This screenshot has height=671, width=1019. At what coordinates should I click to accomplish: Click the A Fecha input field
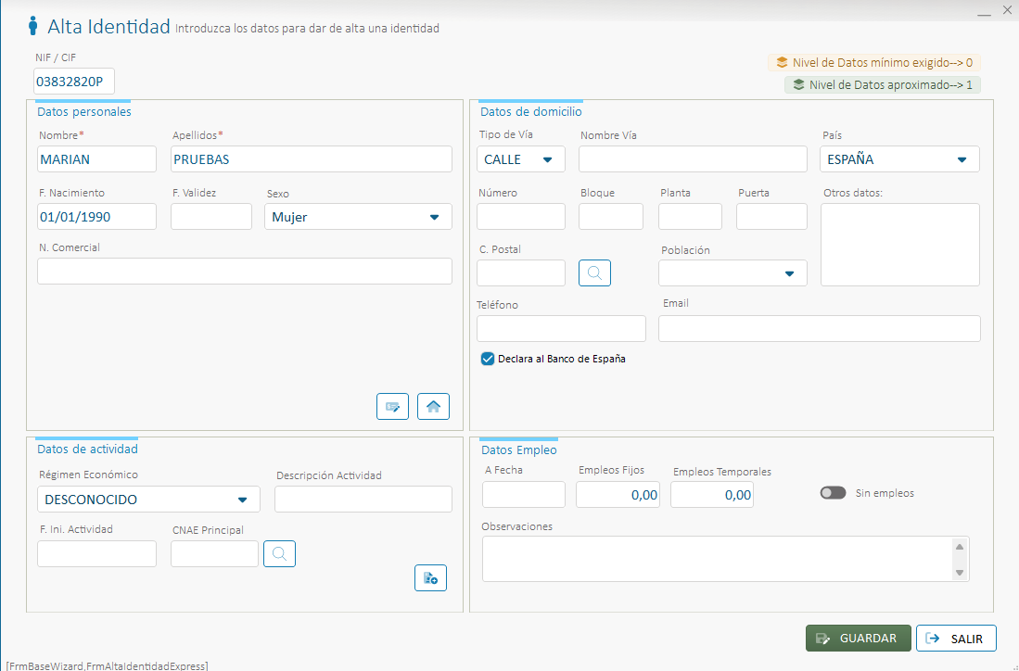pyautogui.click(x=523, y=494)
